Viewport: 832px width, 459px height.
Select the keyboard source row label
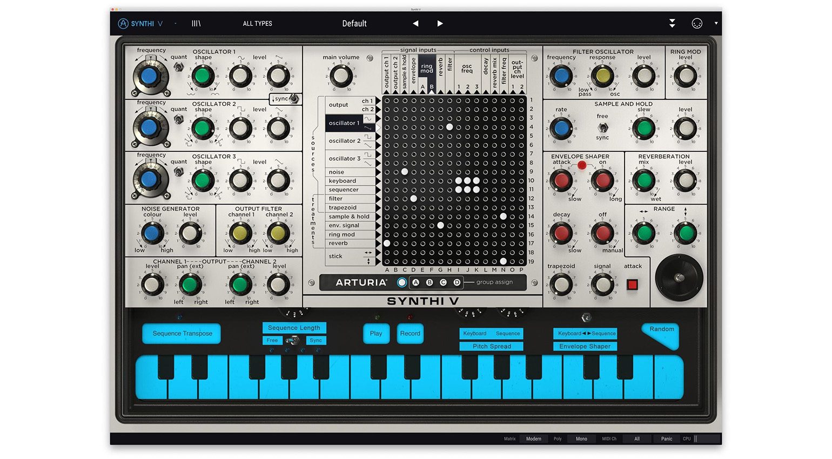point(351,181)
